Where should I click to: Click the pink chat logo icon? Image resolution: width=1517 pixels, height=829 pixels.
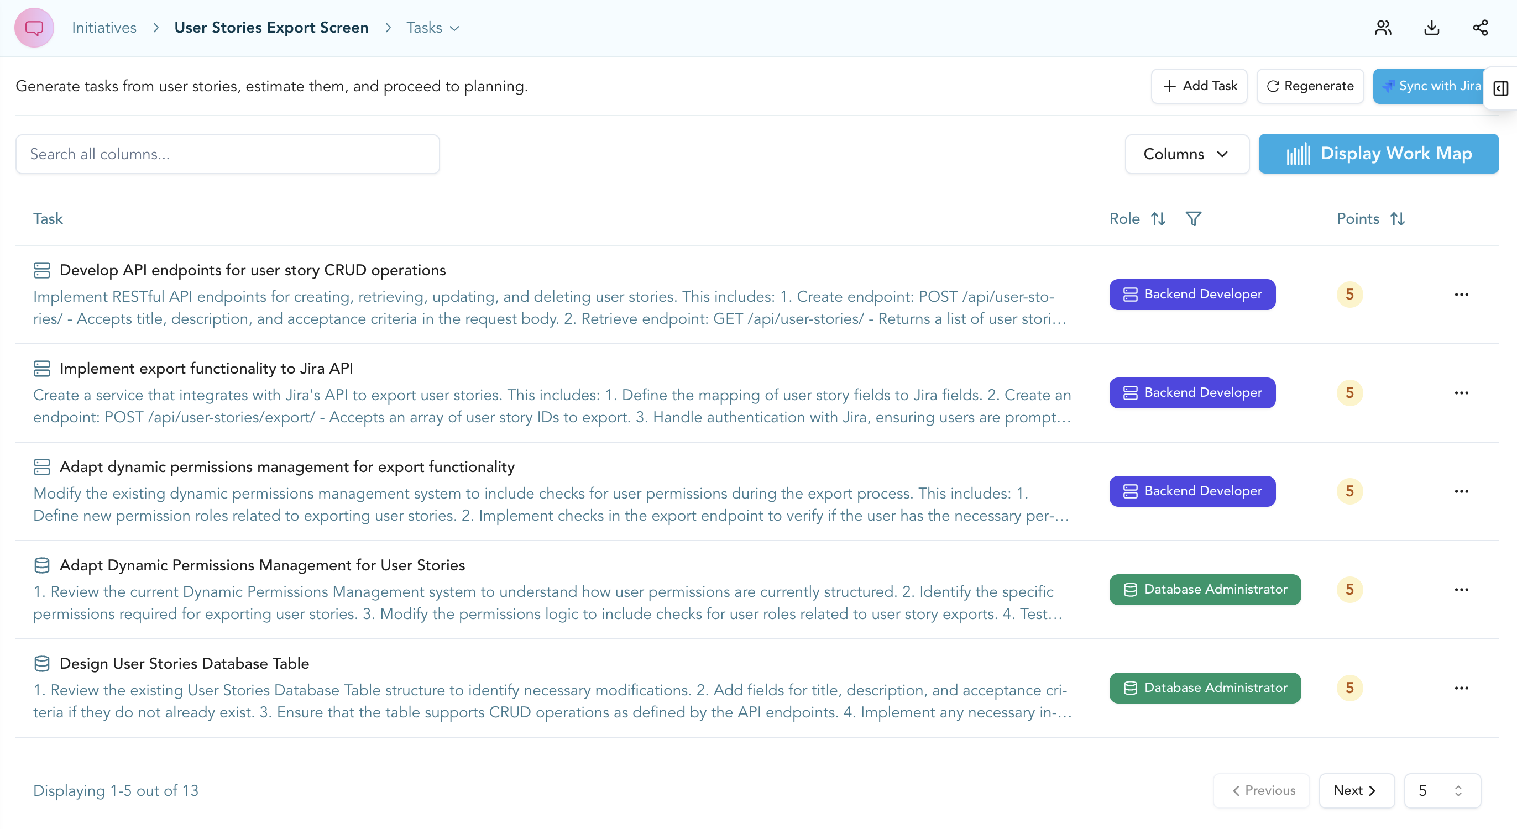click(34, 28)
